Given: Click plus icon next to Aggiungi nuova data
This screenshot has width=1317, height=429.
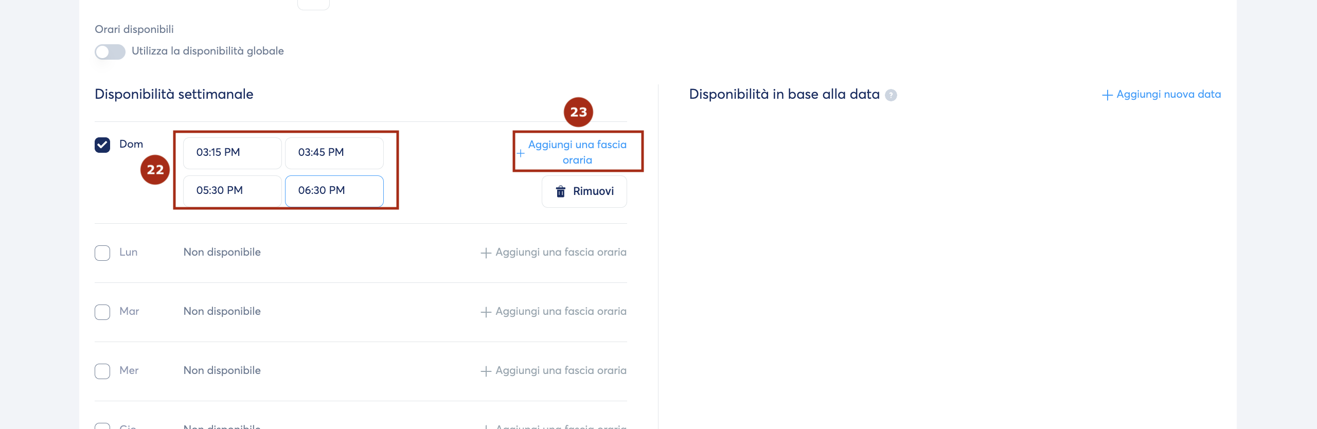Looking at the screenshot, I should (x=1107, y=95).
